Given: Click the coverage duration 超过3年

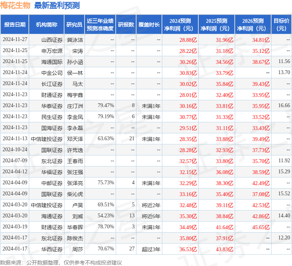Looking at the screenshot, I should [151, 249].
